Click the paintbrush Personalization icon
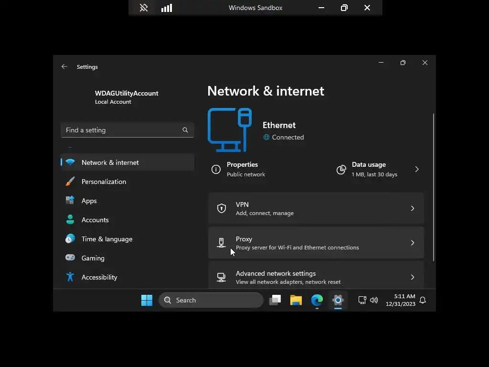The image size is (489, 367). click(70, 181)
